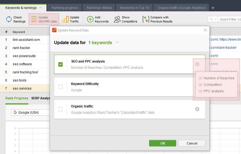
Task: Click the Check Rankings refresh icon
Action: [9, 19]
